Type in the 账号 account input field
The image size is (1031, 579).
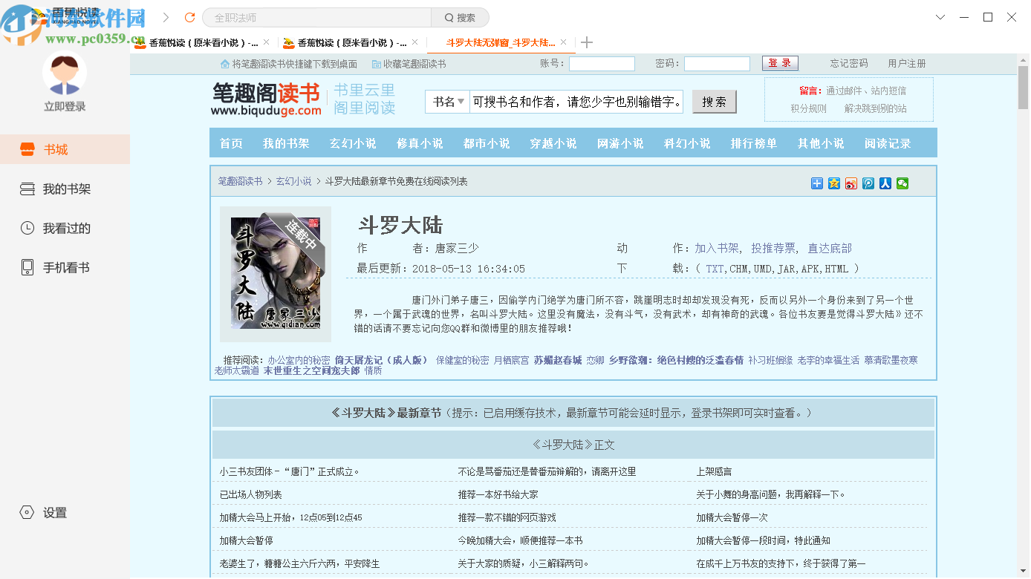point(602,63)
